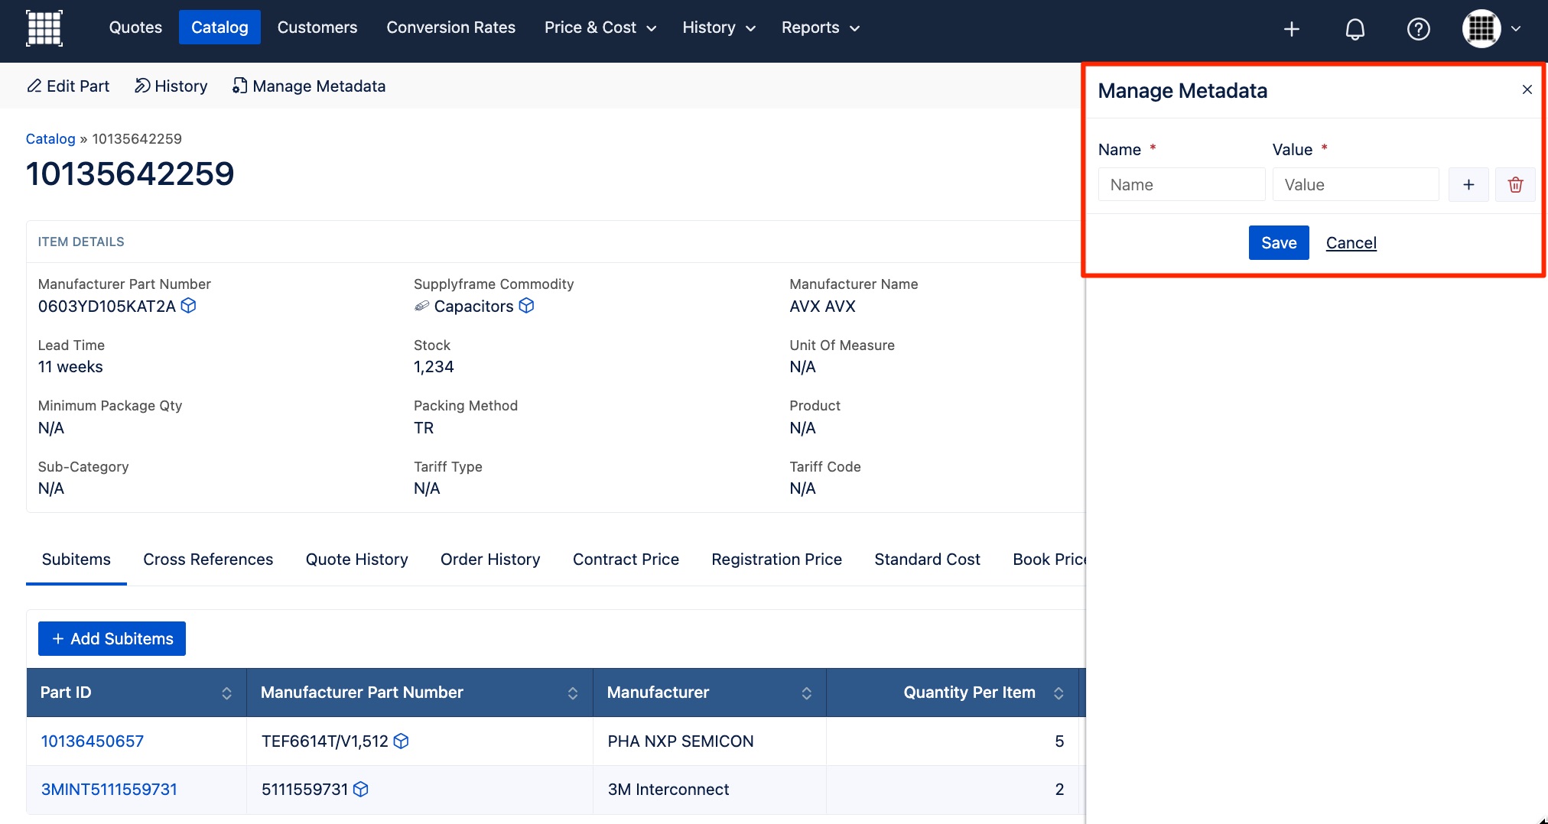Expand the History menu in the navigation bar
Image resolution: width=1548 pixels, height=824 pixels.
coord(719,28)
